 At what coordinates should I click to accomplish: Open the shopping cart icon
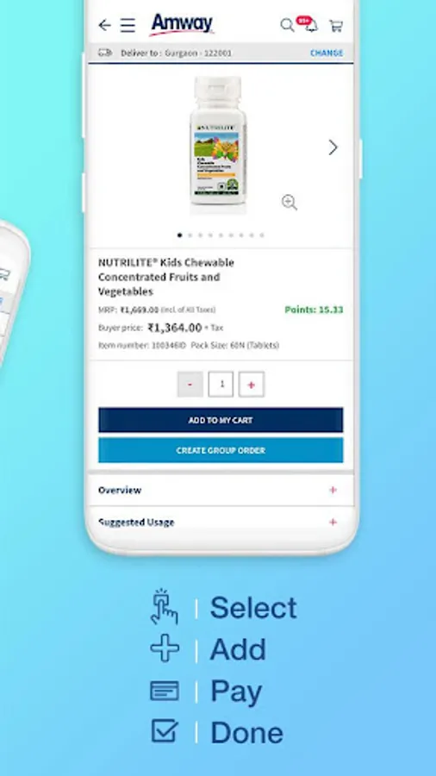click(x=336, y=26)
